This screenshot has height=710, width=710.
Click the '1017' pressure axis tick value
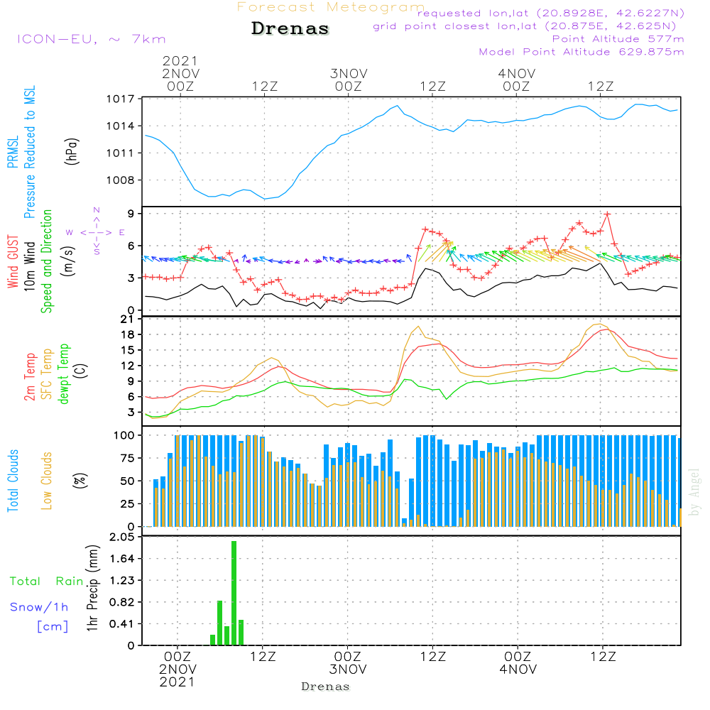point(121,99)
